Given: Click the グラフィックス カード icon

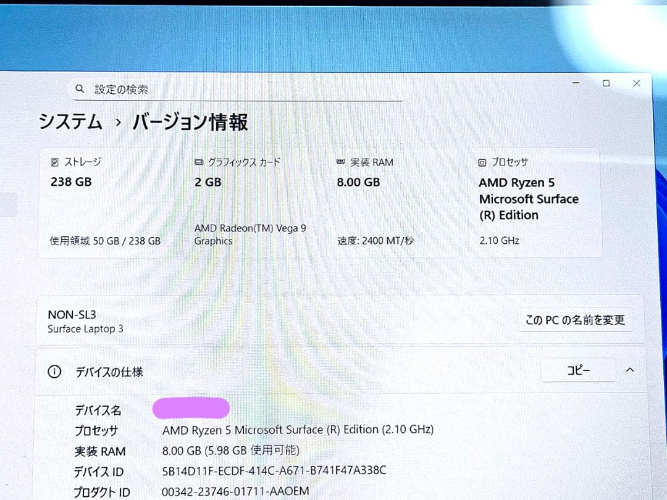Looking at the screenshot, I should [x=199, y=162].
